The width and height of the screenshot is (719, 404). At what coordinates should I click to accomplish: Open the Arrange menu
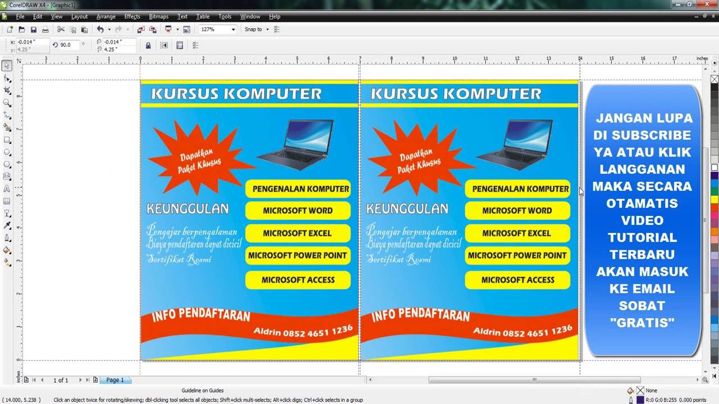click(x=106, y=16)
